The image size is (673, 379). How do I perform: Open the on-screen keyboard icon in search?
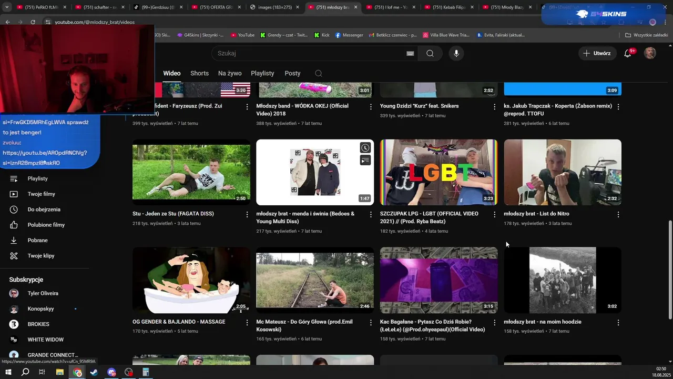410,53
